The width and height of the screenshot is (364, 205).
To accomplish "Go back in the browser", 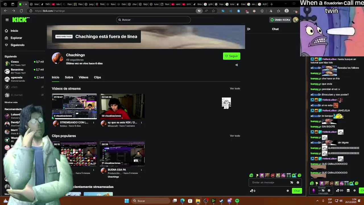I will point(6,11).
